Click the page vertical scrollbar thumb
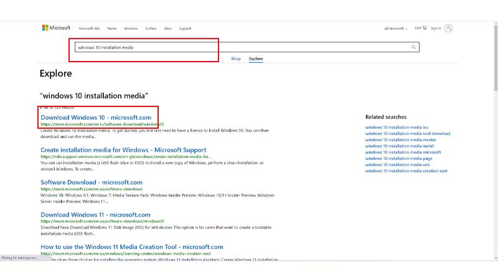The height and width of the screenshot is (280, 498). pyautogui.click(x=496, y=58)
